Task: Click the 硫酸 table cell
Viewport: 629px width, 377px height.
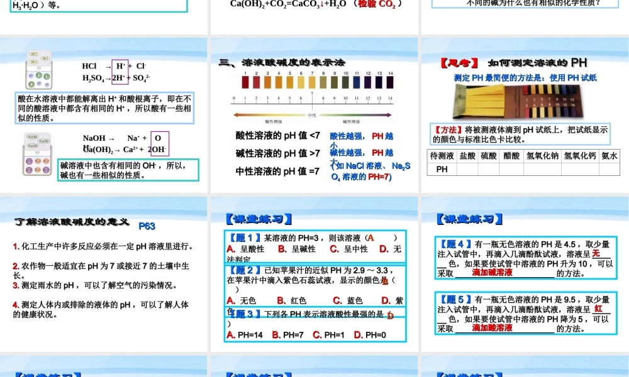Action: 488,156
